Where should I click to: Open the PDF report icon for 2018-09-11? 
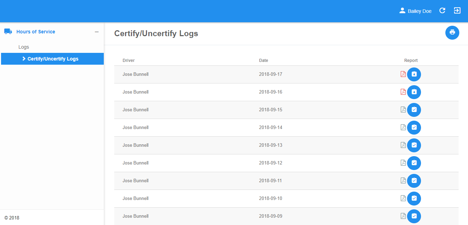[403, 180]
